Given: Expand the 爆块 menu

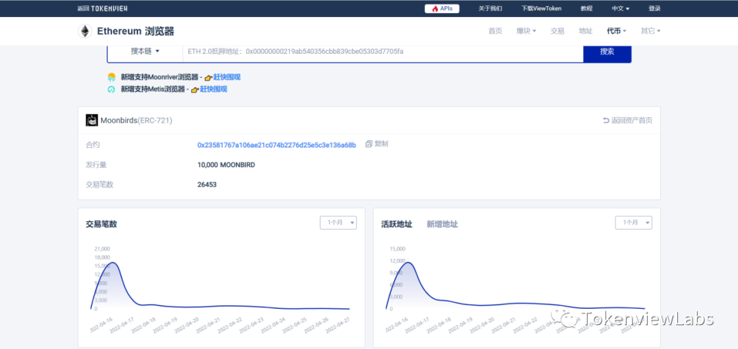Looking at the screenshot, I should [526, 31].
